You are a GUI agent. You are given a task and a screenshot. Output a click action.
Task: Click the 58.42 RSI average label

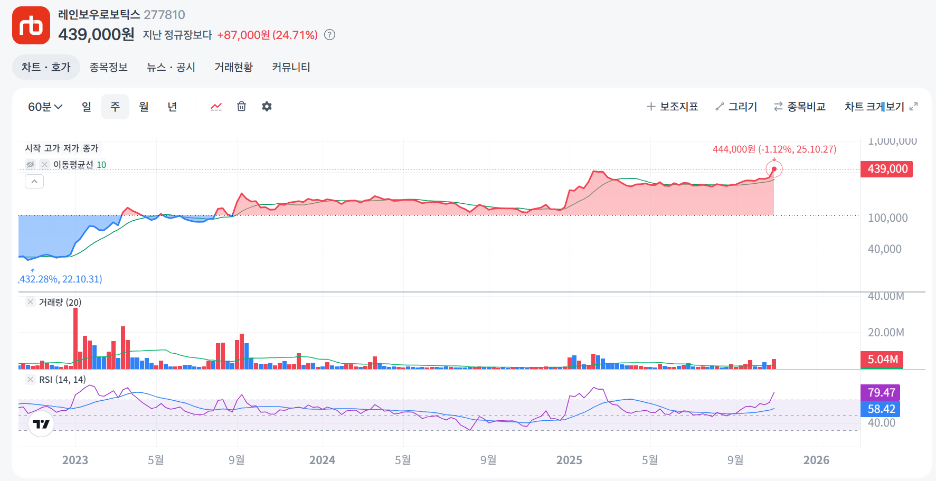pyautogui.click(x=881, y=409)
